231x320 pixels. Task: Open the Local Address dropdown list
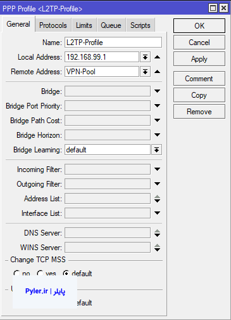click(145, 57)
